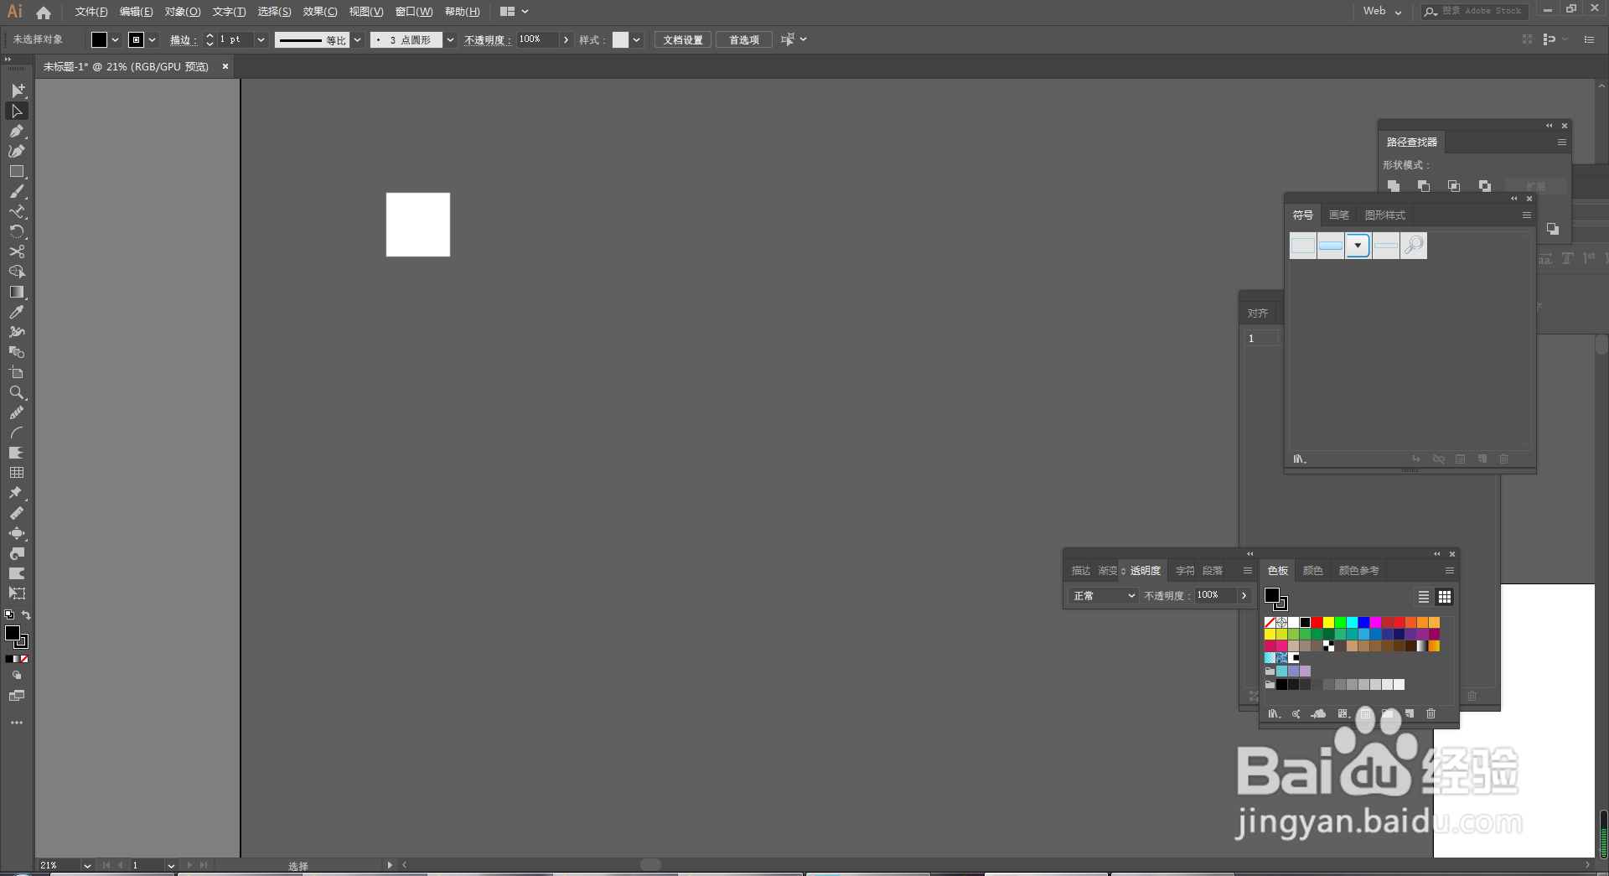The width and height of the screenshot is (1609, 876).
Task: Pick the red swatch in Swatches panel
Action: [x=1317, y=622]
